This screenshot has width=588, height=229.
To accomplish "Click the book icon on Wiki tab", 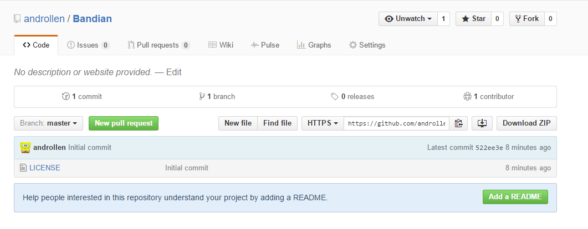I will pyautogui.click(x=213, y=45).
